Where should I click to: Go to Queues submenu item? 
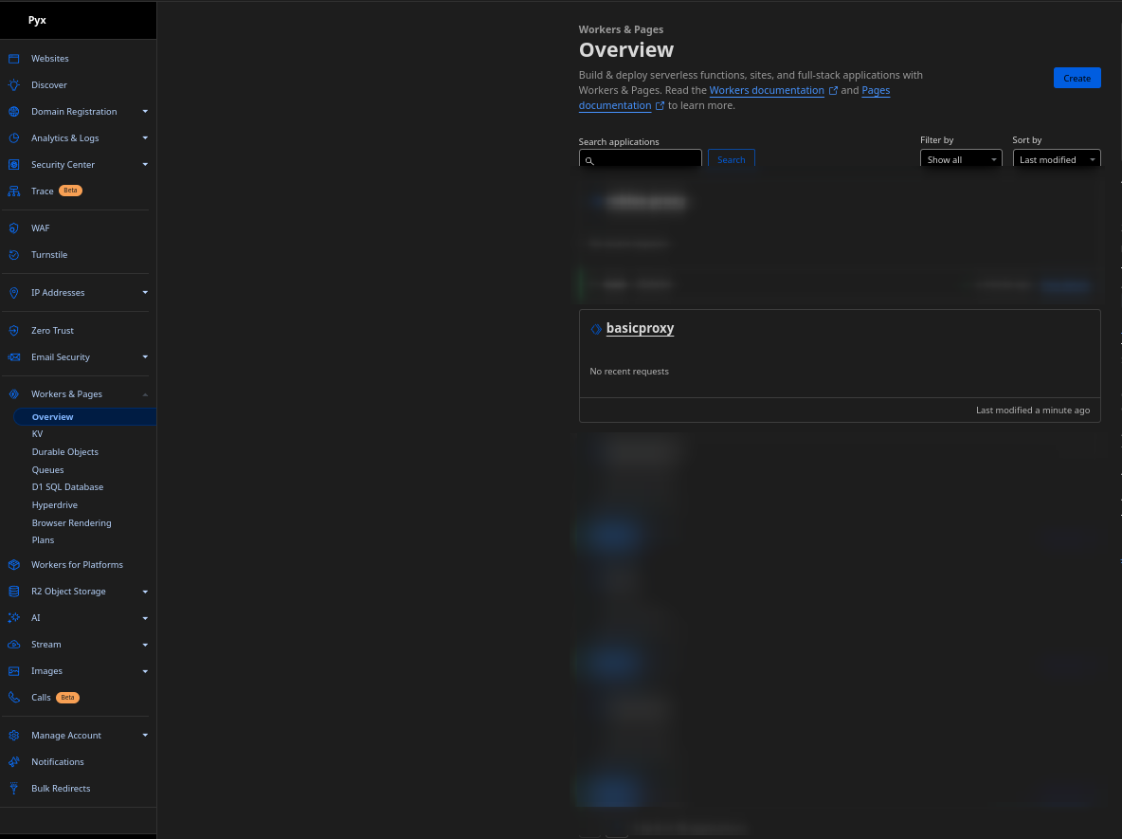48,469
